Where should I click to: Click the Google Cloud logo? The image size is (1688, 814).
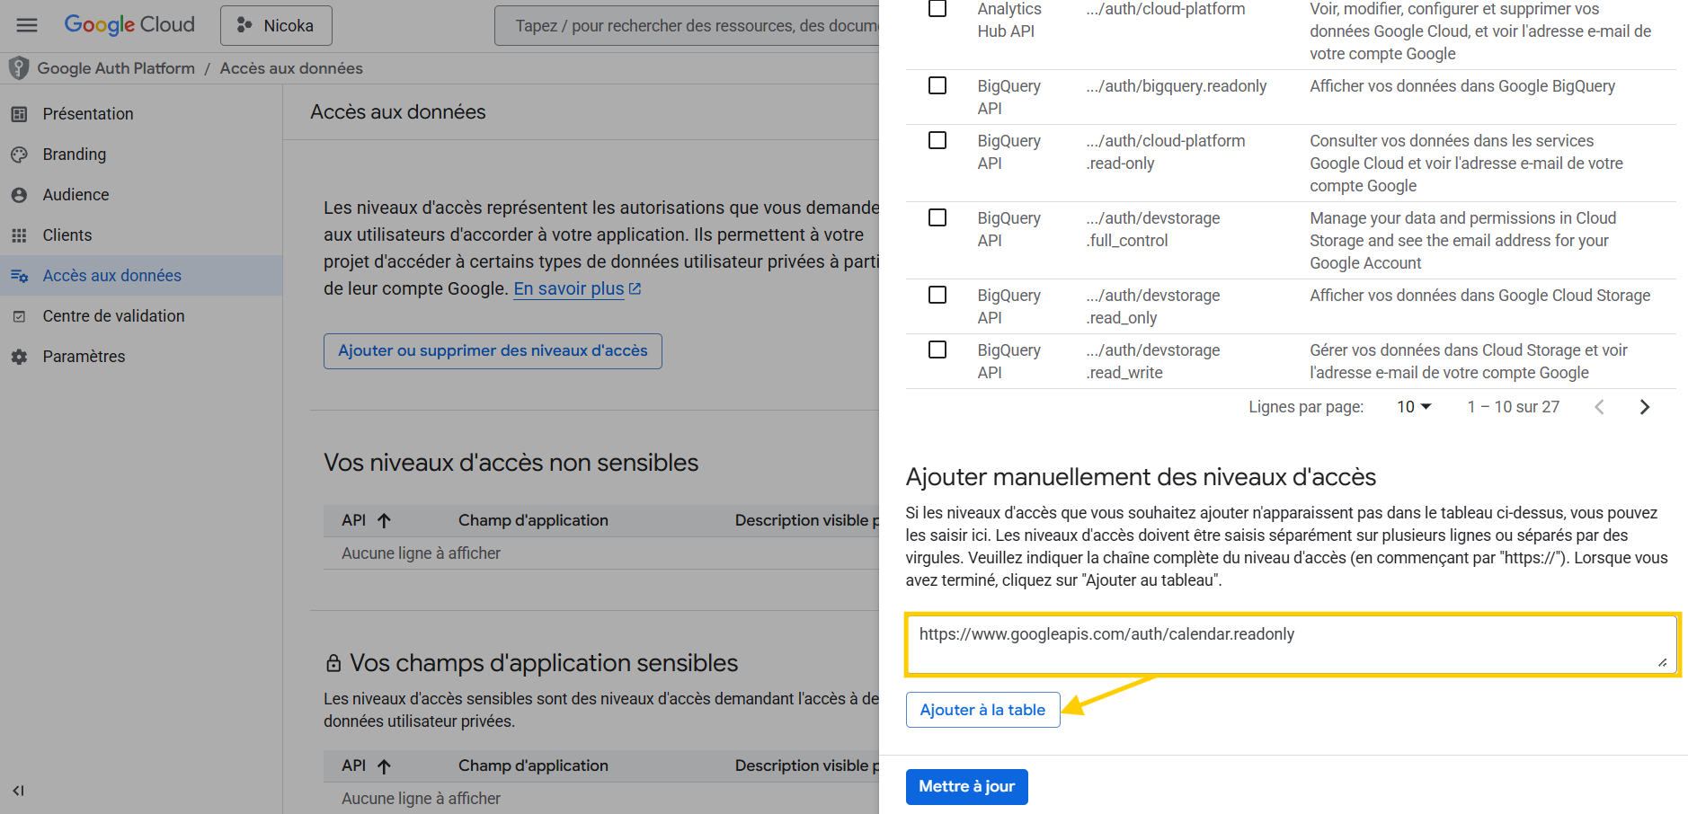coord(129,25)
